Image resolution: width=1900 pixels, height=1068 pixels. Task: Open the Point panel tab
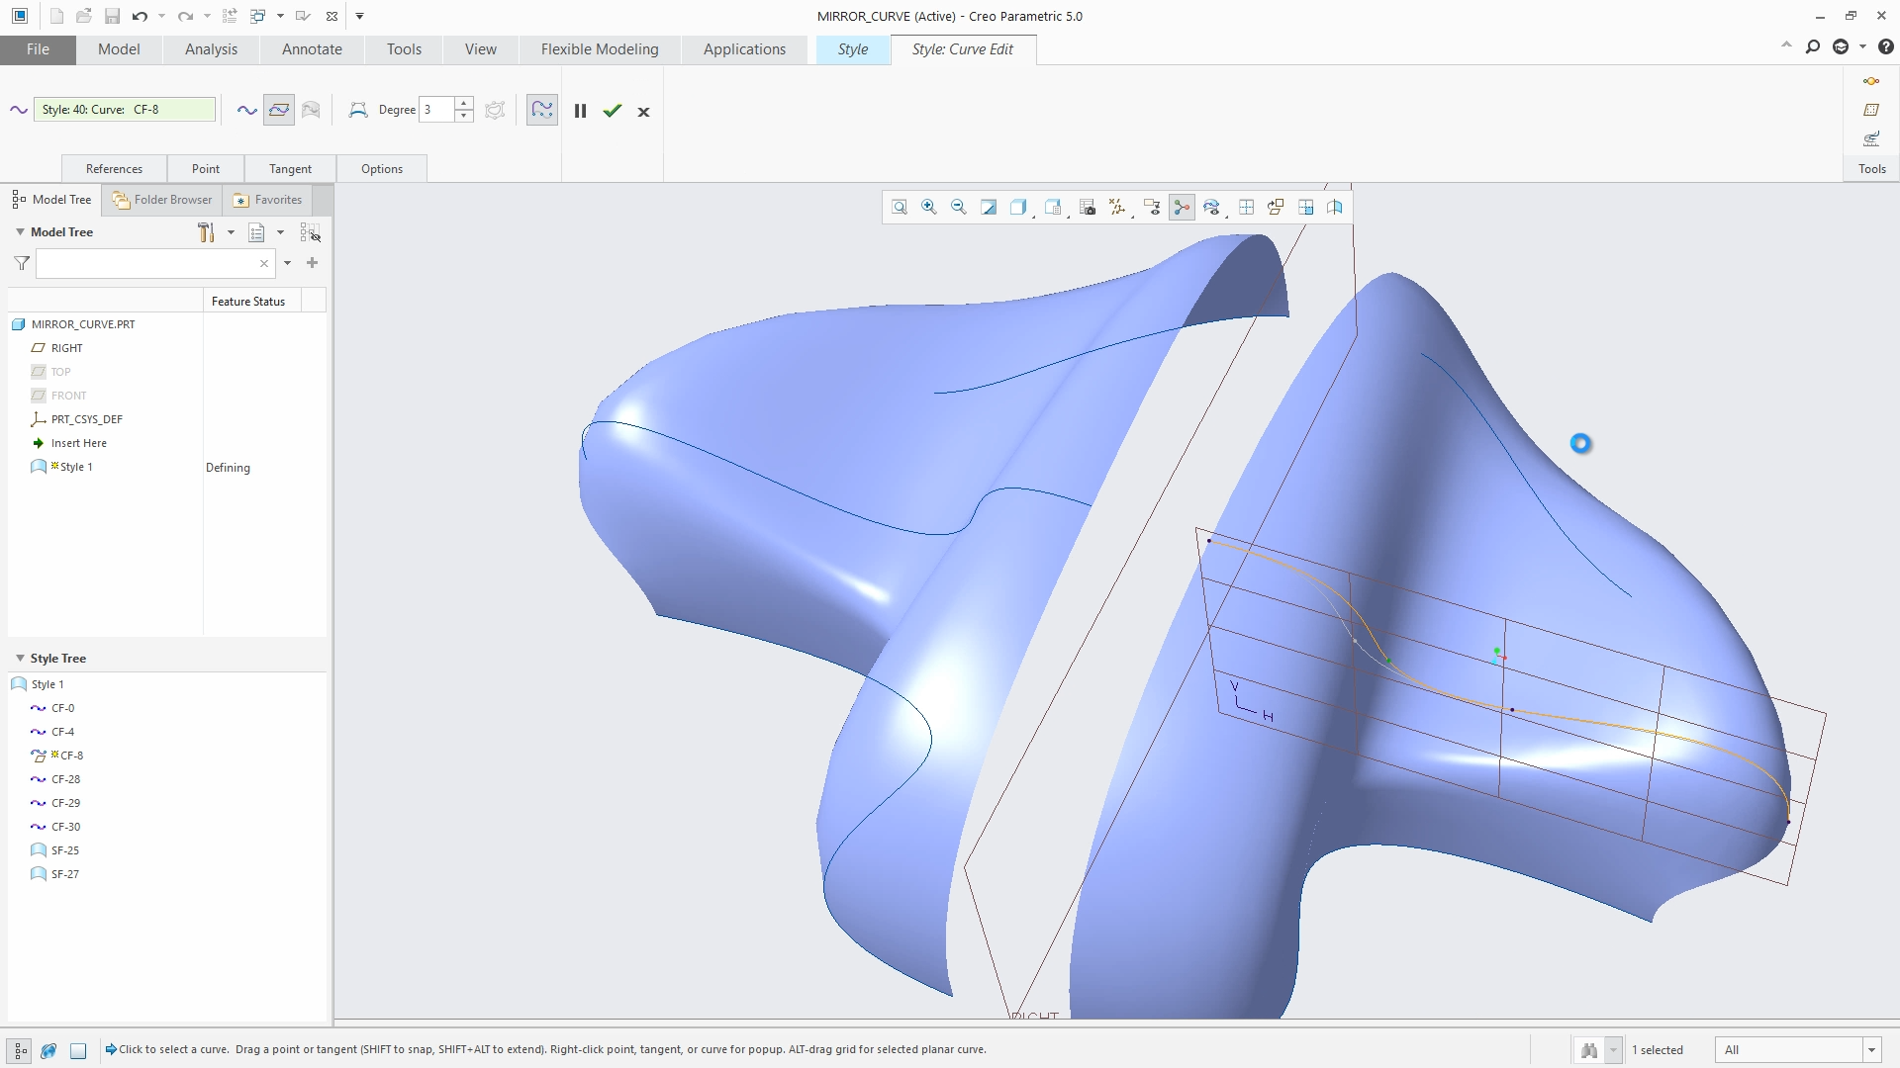click(206, 169)
